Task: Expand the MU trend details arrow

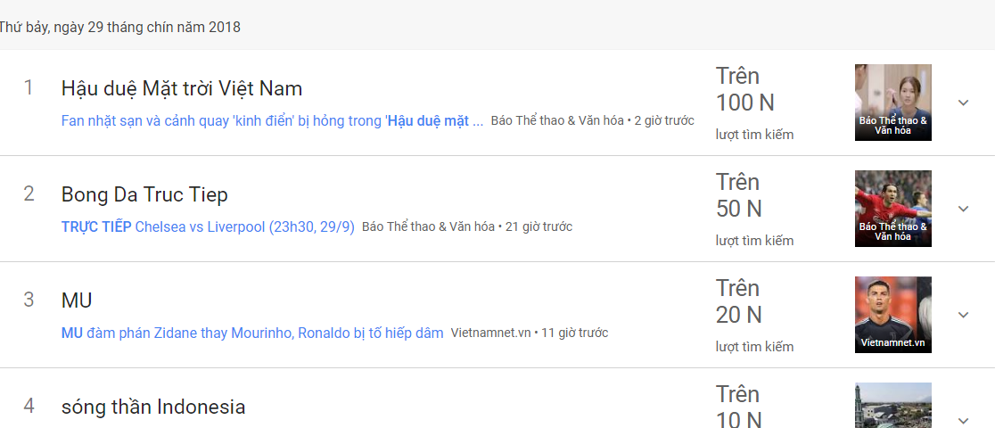Action: coord(963,315)
